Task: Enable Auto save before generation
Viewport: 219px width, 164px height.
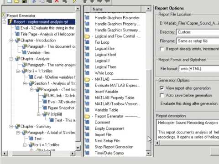Action: [x=162, y=95]
